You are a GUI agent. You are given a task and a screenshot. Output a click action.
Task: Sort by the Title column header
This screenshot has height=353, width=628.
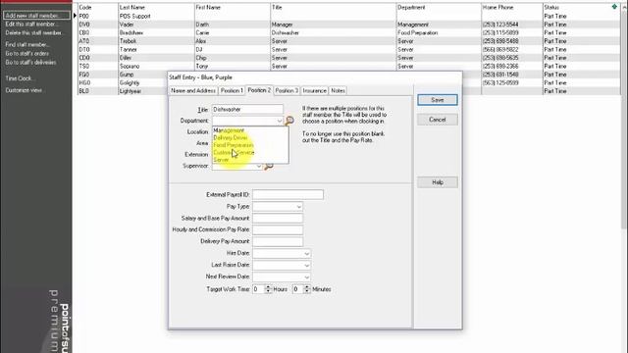pyautogui.click(x=334, y=7)
